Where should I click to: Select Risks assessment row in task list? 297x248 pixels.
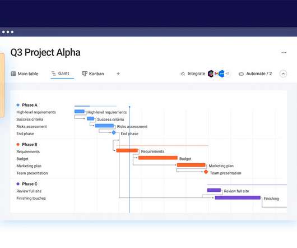31,126
